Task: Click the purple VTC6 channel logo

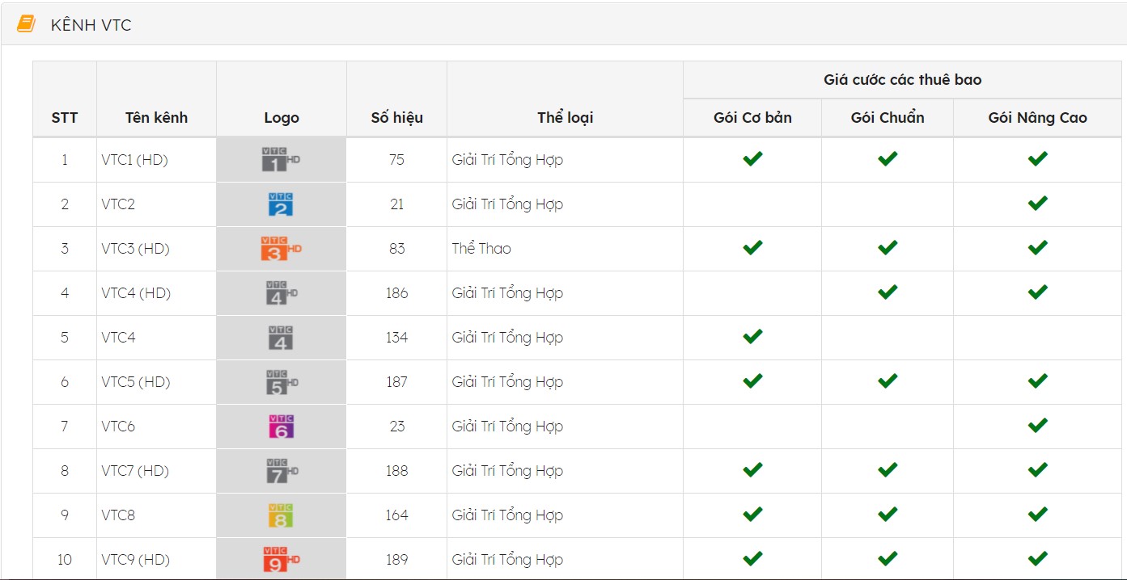Action: (281, 427)
